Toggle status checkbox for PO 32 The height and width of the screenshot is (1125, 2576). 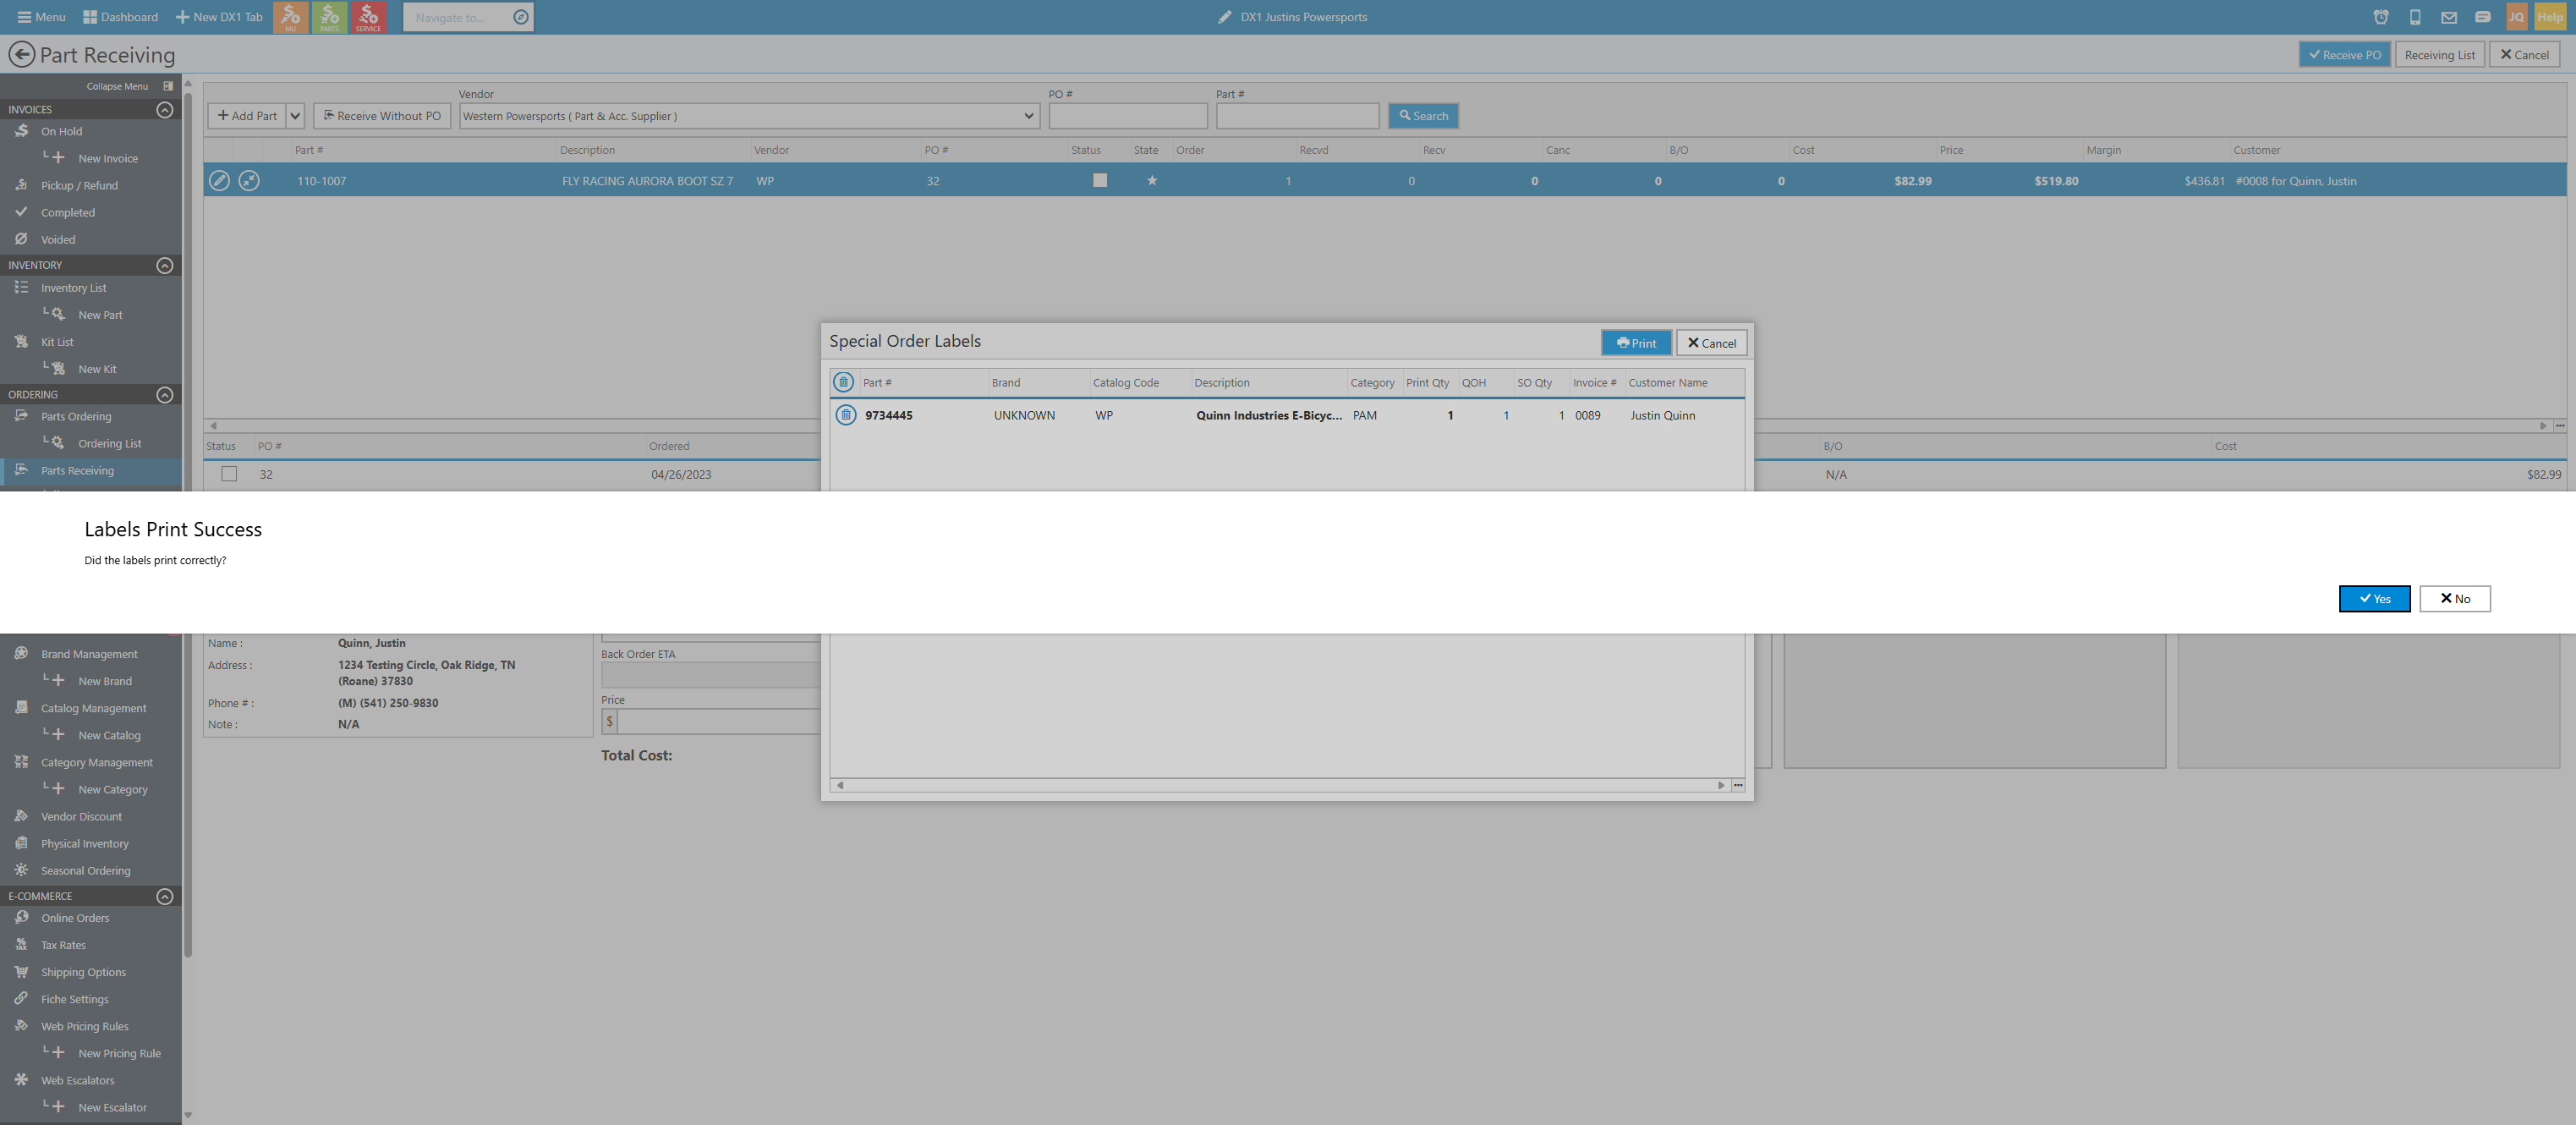coord(229,474)
